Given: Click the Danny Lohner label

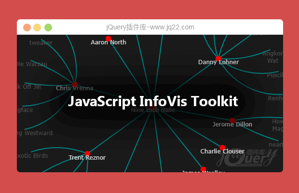Looking at the screenshot, I should coord(218,62).
